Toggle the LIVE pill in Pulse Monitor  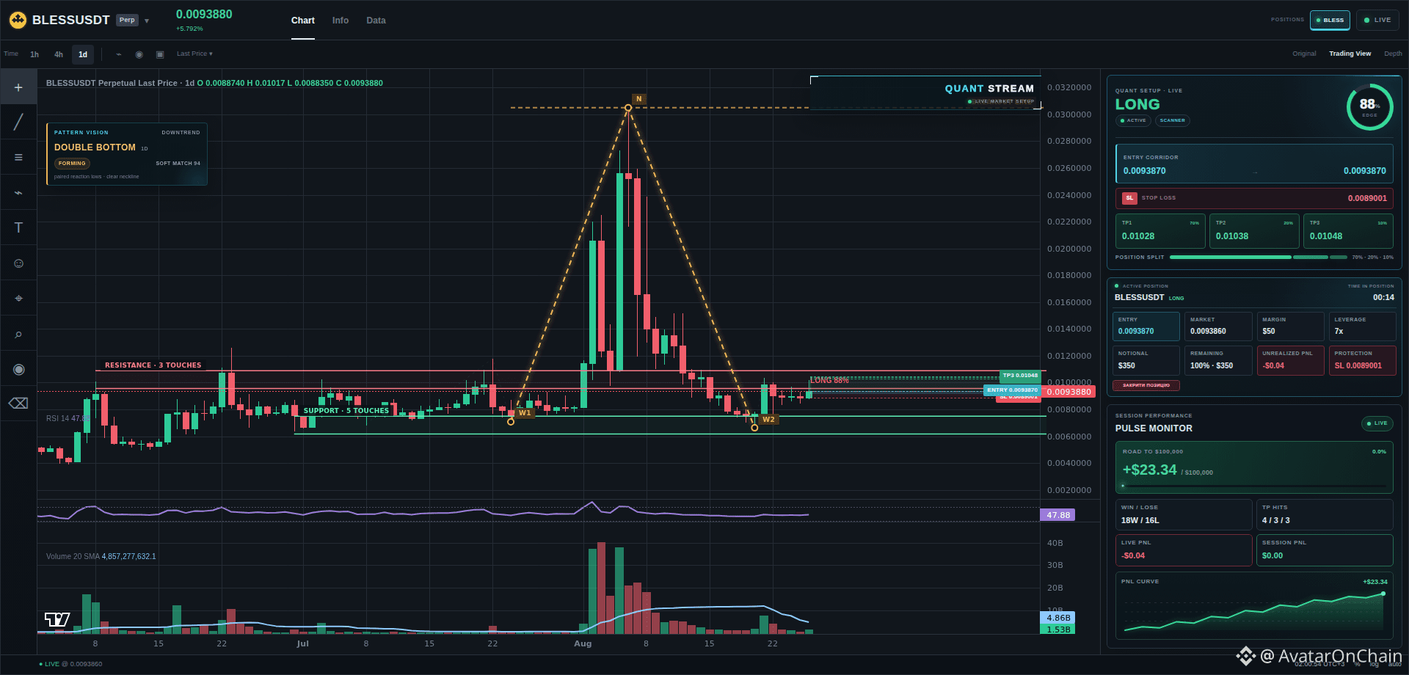(x=1377, y=423)
